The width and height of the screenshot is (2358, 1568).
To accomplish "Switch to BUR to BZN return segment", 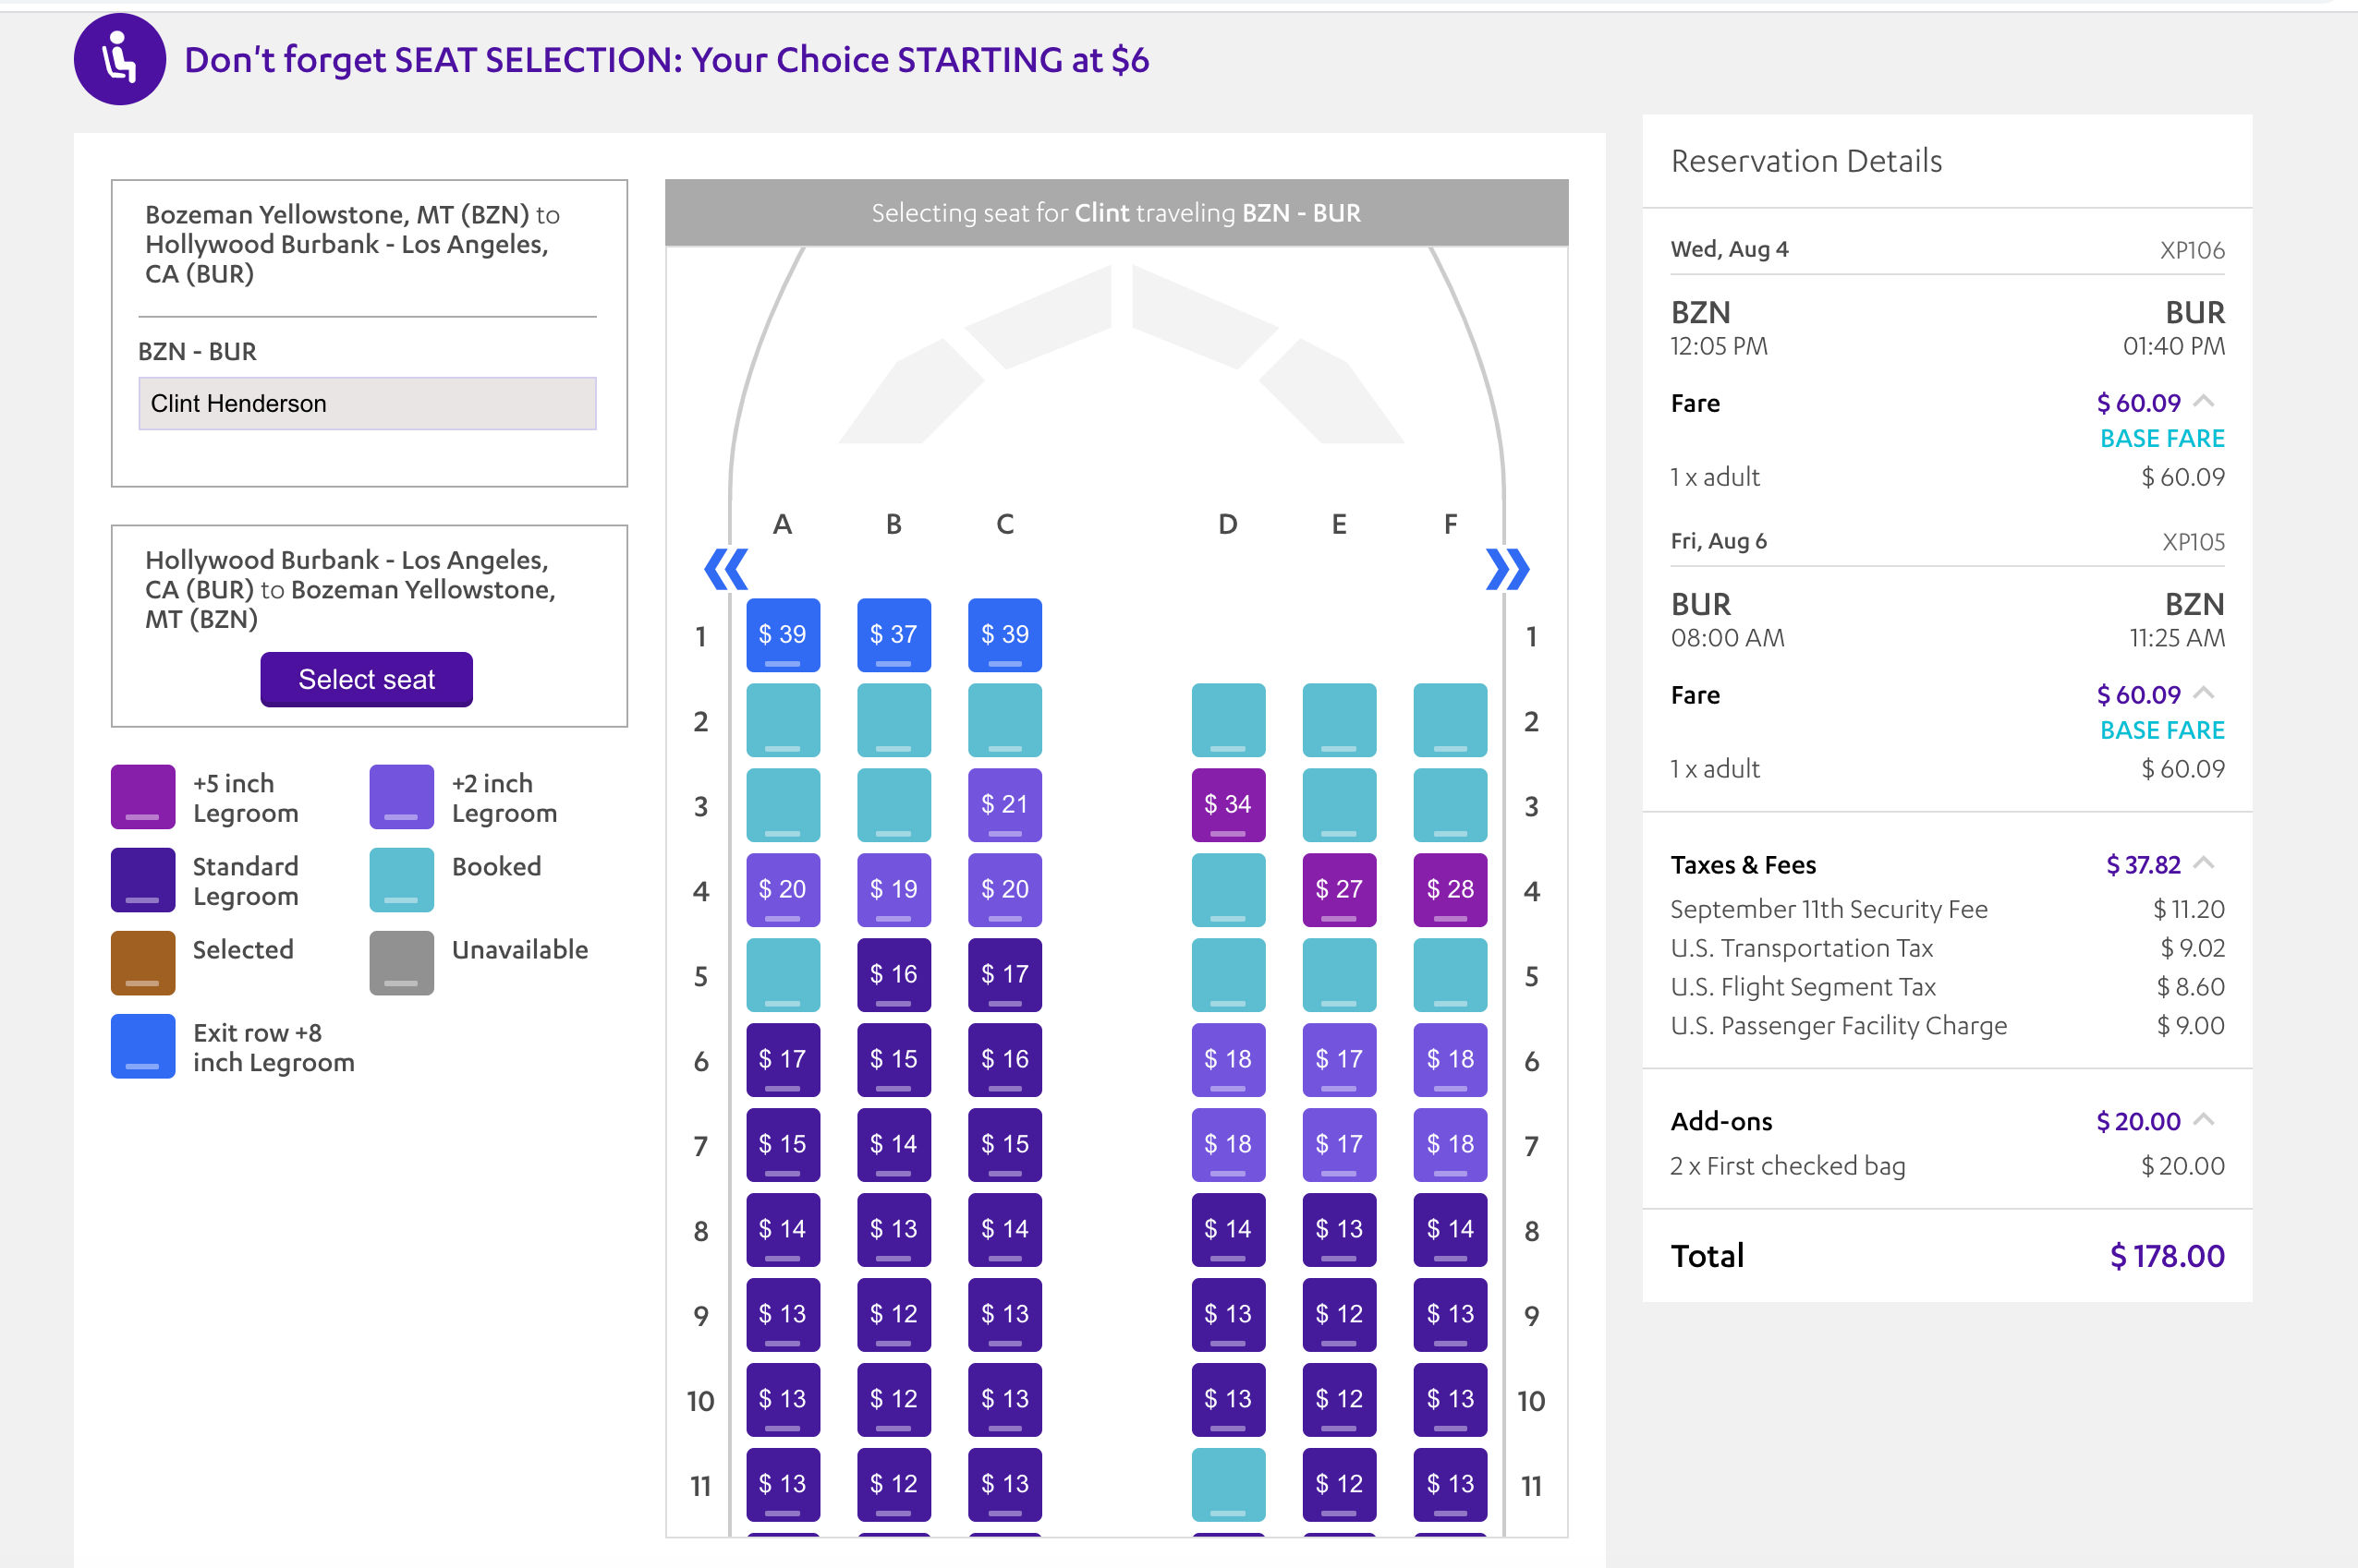I will point(350,589).
